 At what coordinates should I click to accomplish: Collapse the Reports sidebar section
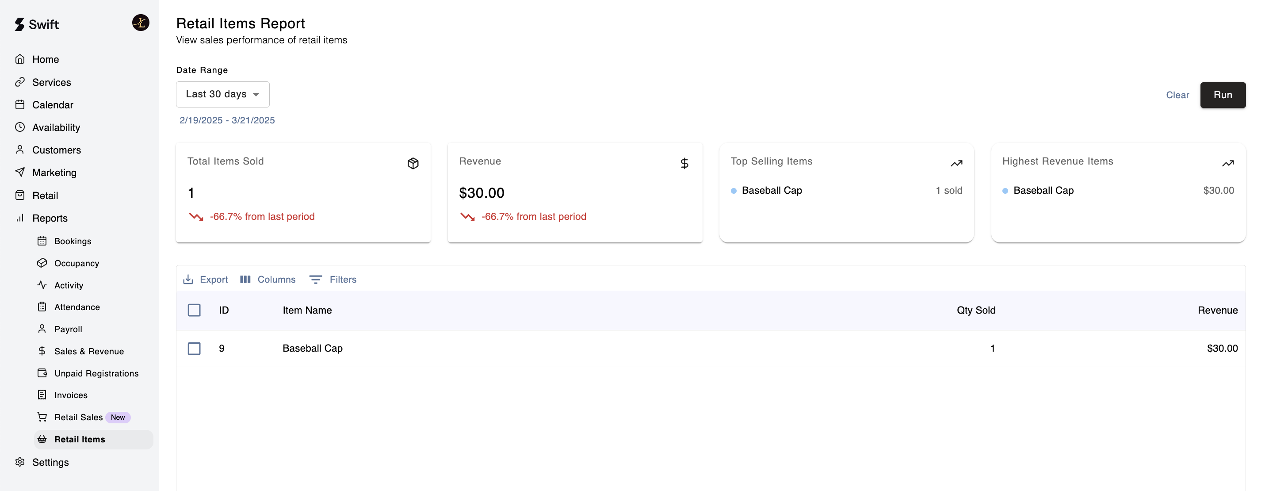[50, 218]
